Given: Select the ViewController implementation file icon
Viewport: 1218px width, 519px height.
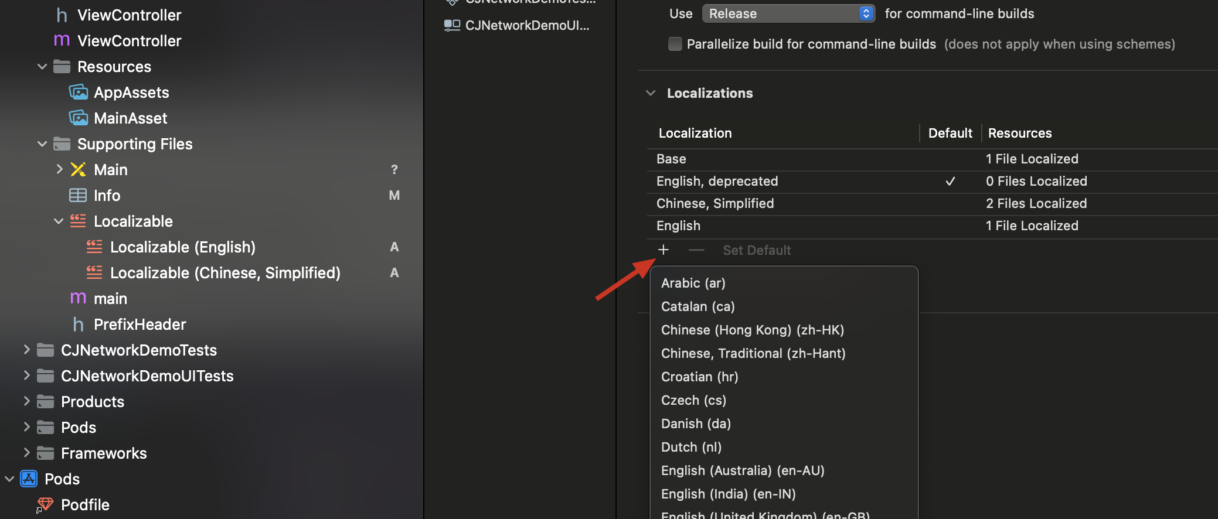Looking at the screenshot, I should 62,40.
